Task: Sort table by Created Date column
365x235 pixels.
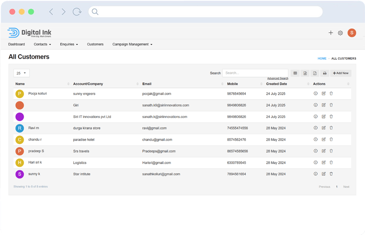Action: point(276,84)
